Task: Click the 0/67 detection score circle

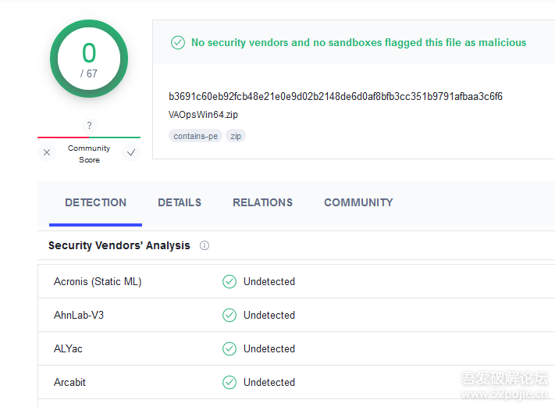Action: coord(89,59)
